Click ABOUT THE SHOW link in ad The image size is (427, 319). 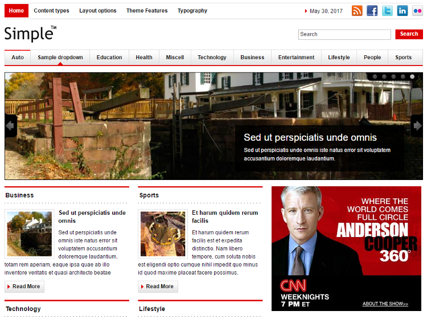coord(385,304)
